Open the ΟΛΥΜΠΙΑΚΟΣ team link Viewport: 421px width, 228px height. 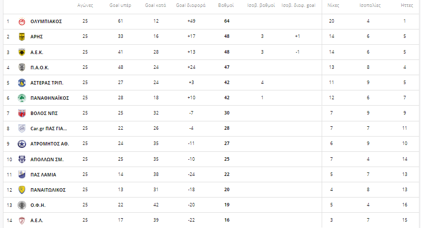[x=46, y=21]
